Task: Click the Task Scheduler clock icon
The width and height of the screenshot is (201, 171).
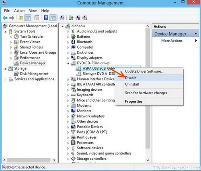Action: point(16,37)
